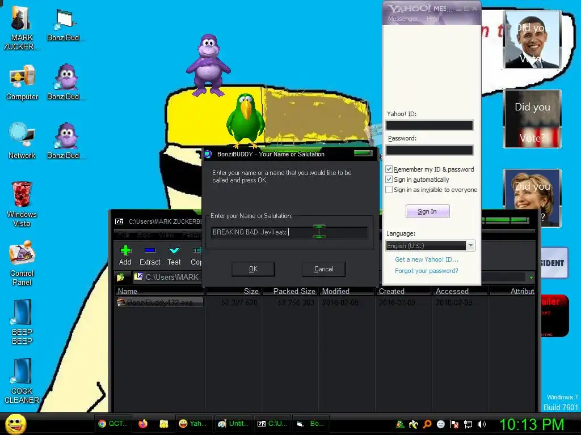The image size is (581, 435).
Task: Open the 7-Zip address bar dropdown arrow
Action: [x=531, y=278]
